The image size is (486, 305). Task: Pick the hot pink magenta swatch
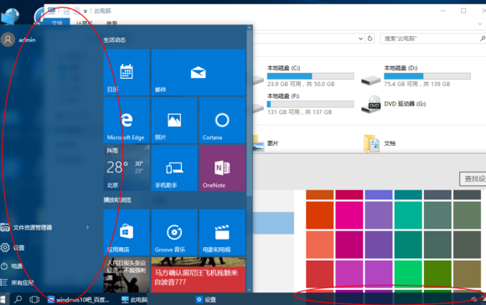click(x=349, y=215)
